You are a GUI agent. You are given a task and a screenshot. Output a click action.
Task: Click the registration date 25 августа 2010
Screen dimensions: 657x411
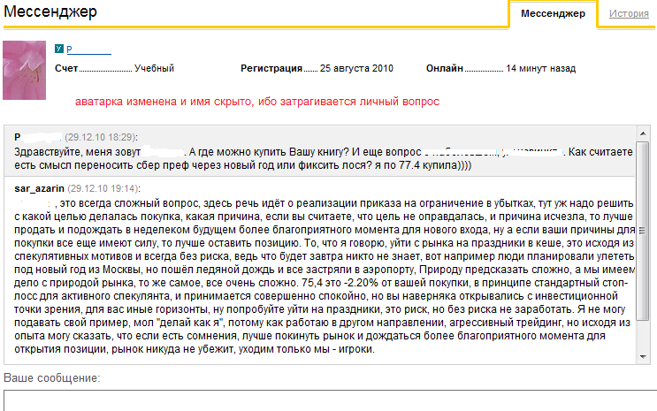(356, 68)
